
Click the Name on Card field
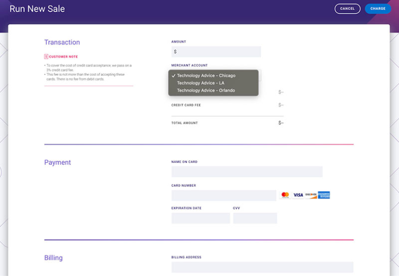coord(247,172)
